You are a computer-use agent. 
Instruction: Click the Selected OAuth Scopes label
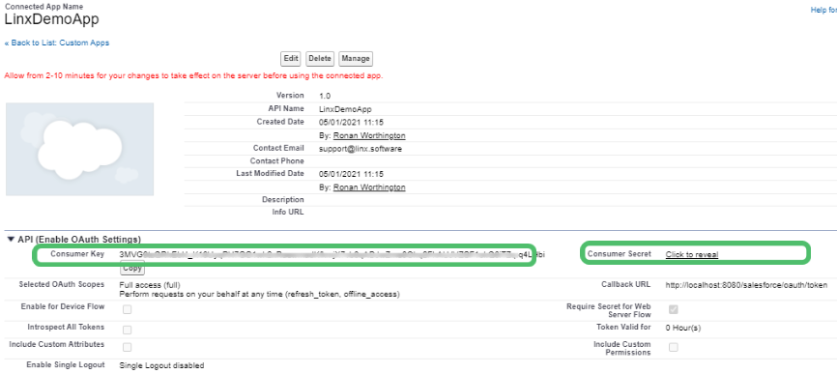(62, 284)
